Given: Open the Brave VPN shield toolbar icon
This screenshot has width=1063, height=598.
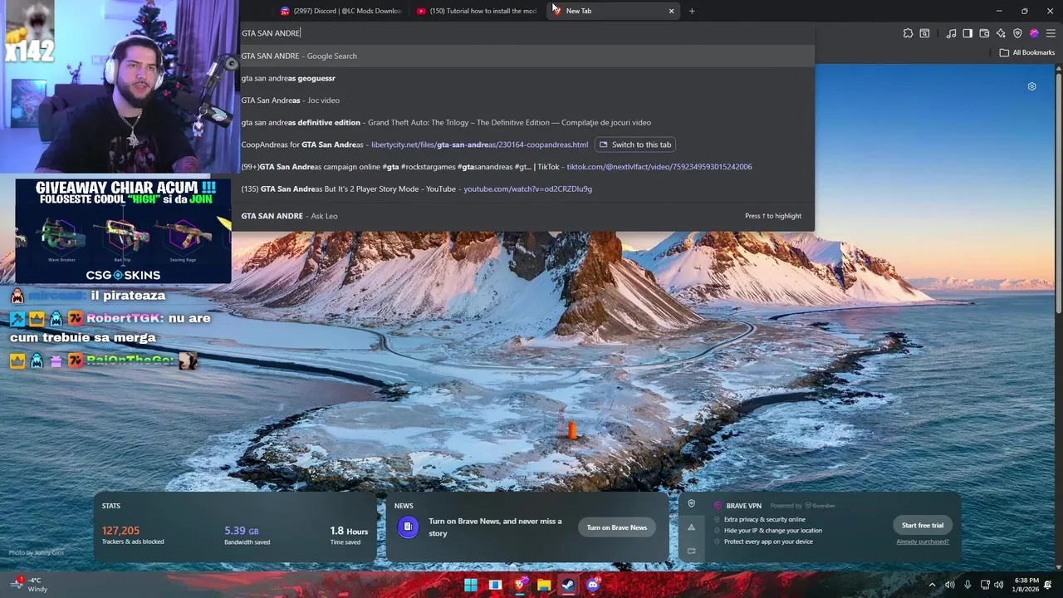Looking at the screenshot, I should pyautogui.click(x=1017, y=33).
